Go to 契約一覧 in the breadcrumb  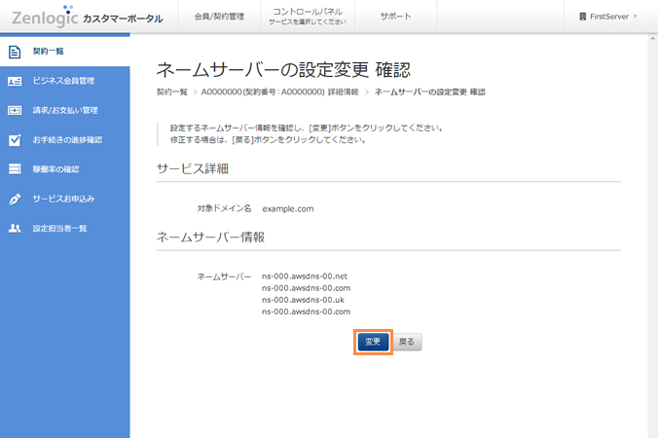pyautogui.click(x=171, y=91)
